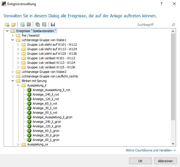The height and width of the screenshot is (167, 180).
Task: Click green indicator of Anzeige_120_li_grün
Action: click(x=29, y=126)
